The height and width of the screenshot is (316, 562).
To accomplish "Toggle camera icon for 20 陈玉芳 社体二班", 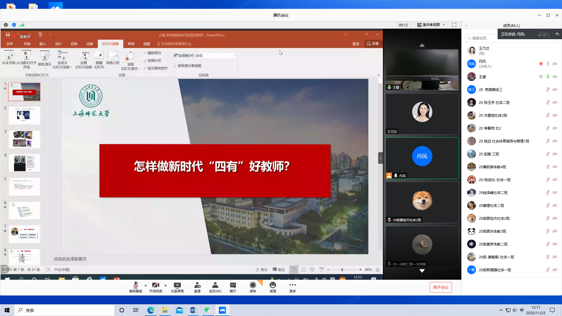I will pyautogui.click(x=555, y=102).
